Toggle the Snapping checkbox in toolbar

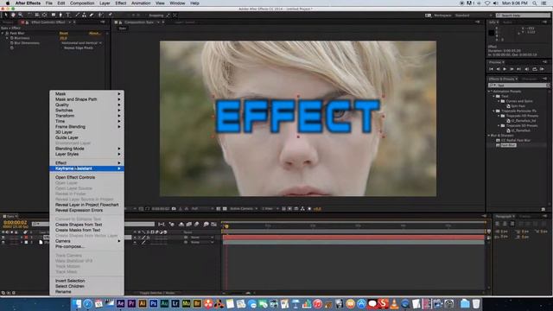(x=146, y=16)
